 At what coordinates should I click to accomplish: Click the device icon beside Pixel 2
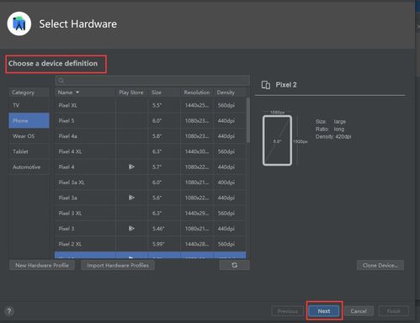click(x=266, y=85)
